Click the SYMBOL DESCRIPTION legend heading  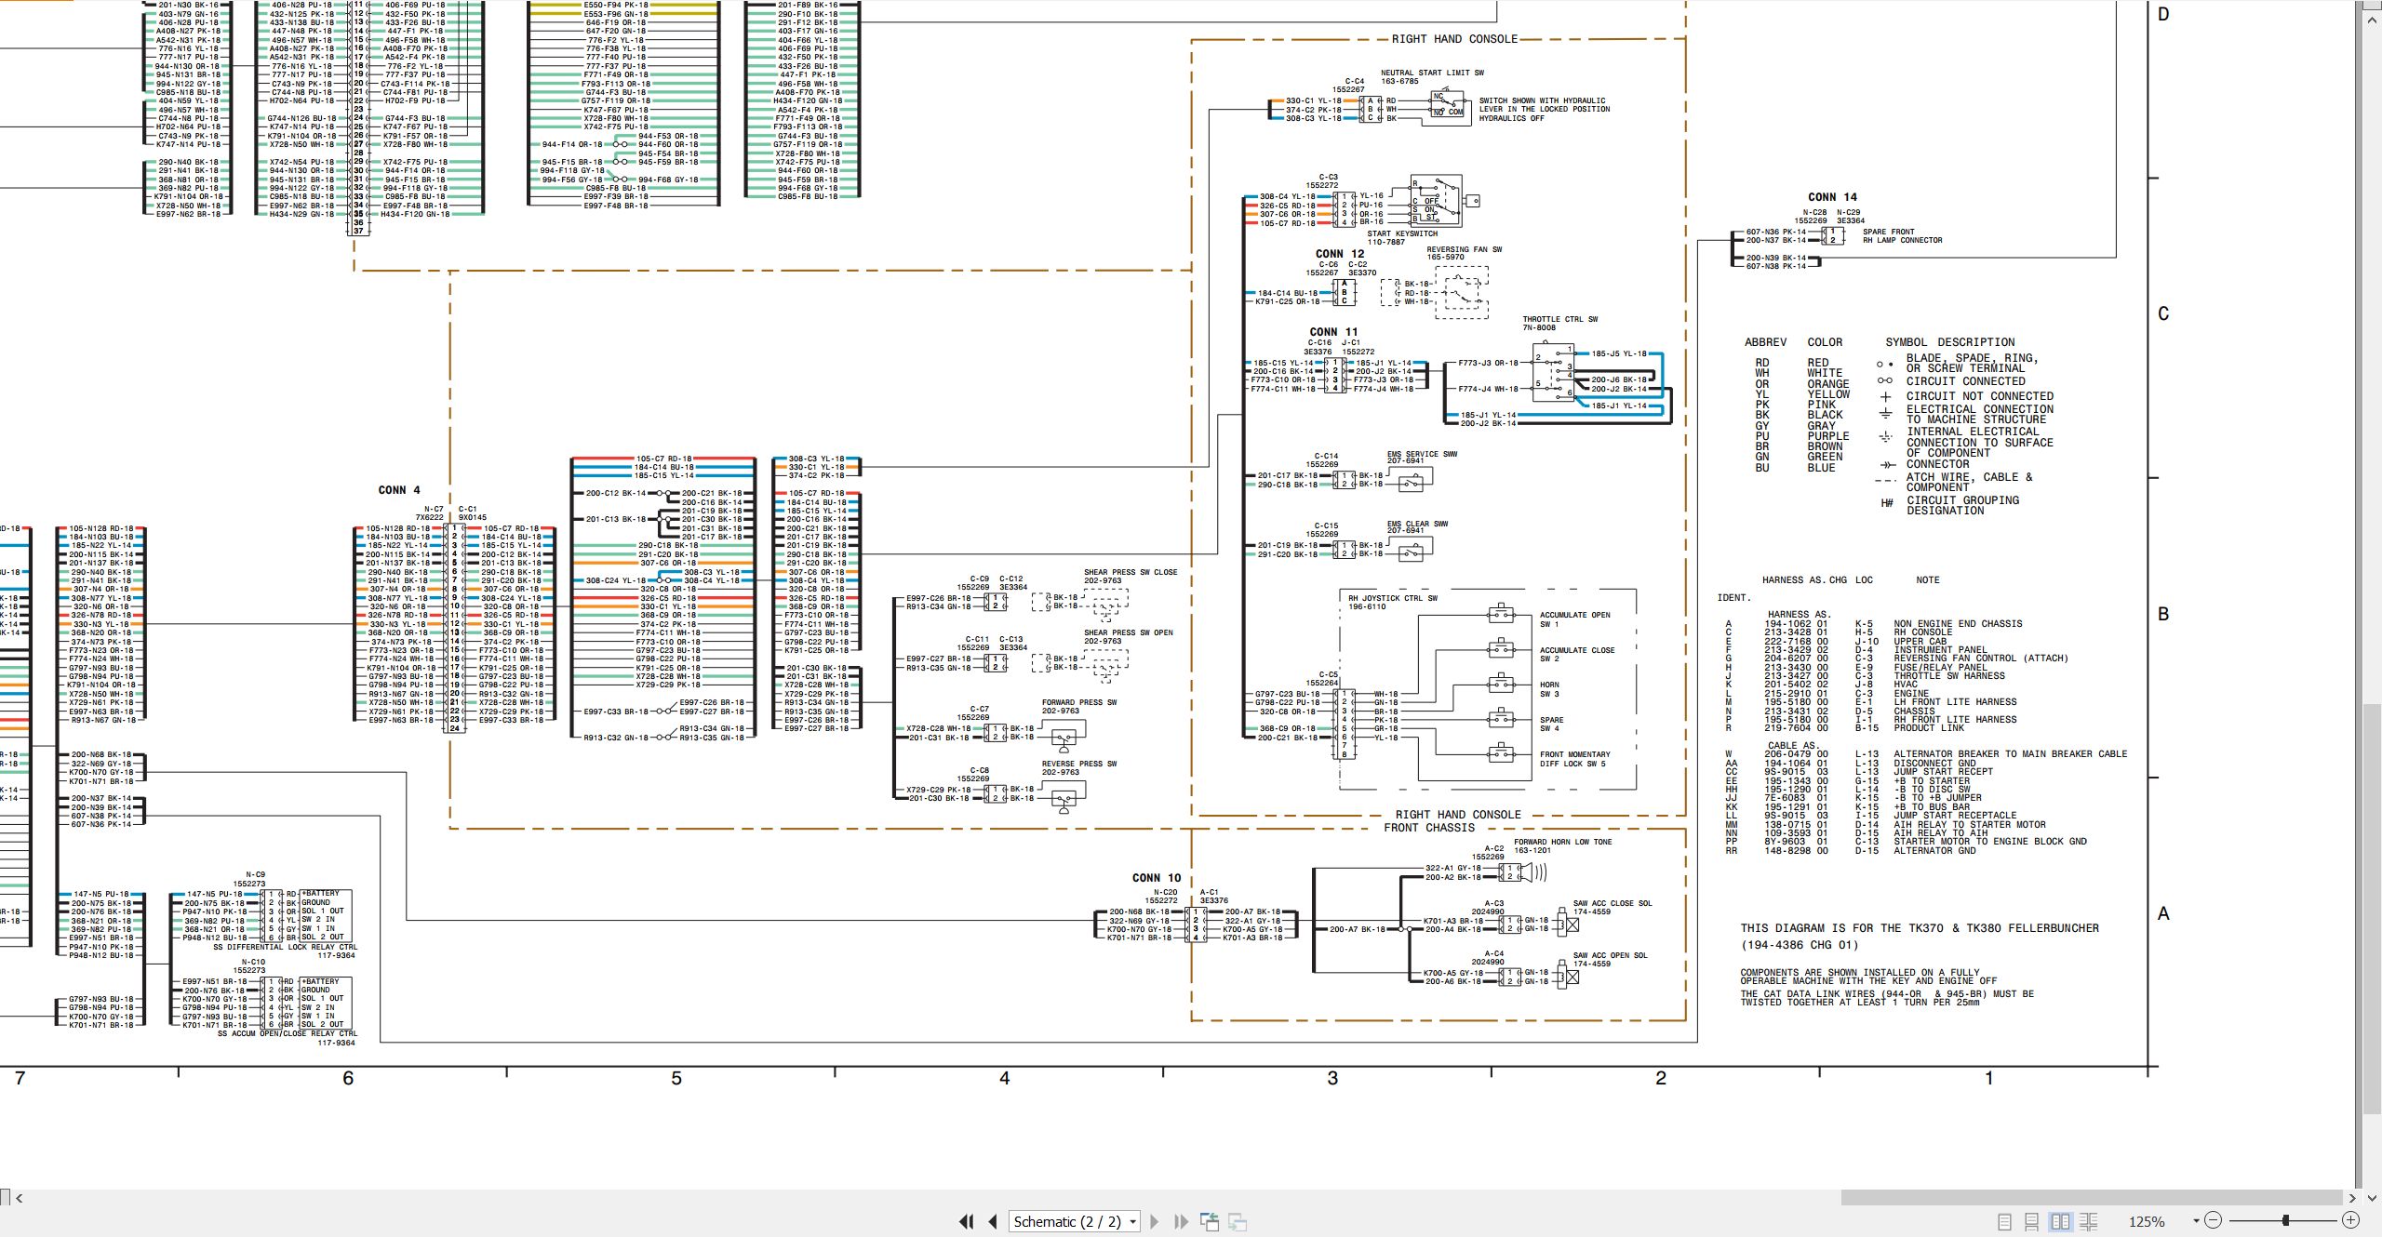[x=1950, y=342]
